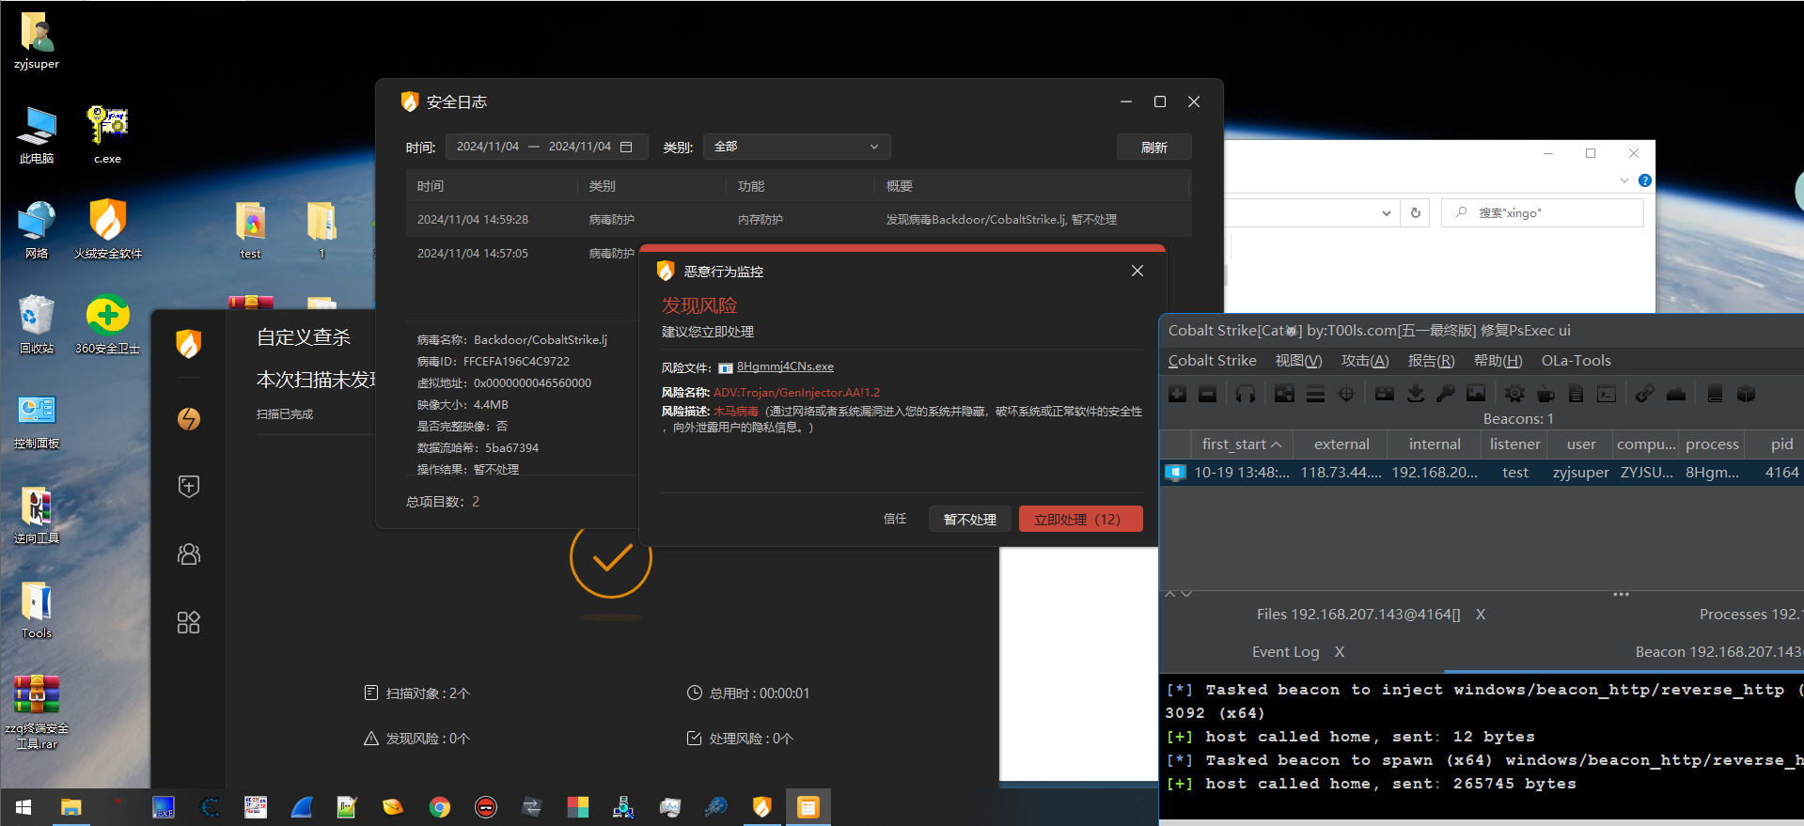Open Screenshots via the picture icon
This screenshot has height=826, width=1804.
[1476, 394]
